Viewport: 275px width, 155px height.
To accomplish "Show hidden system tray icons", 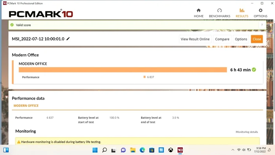I will click(x=233, y=150).
